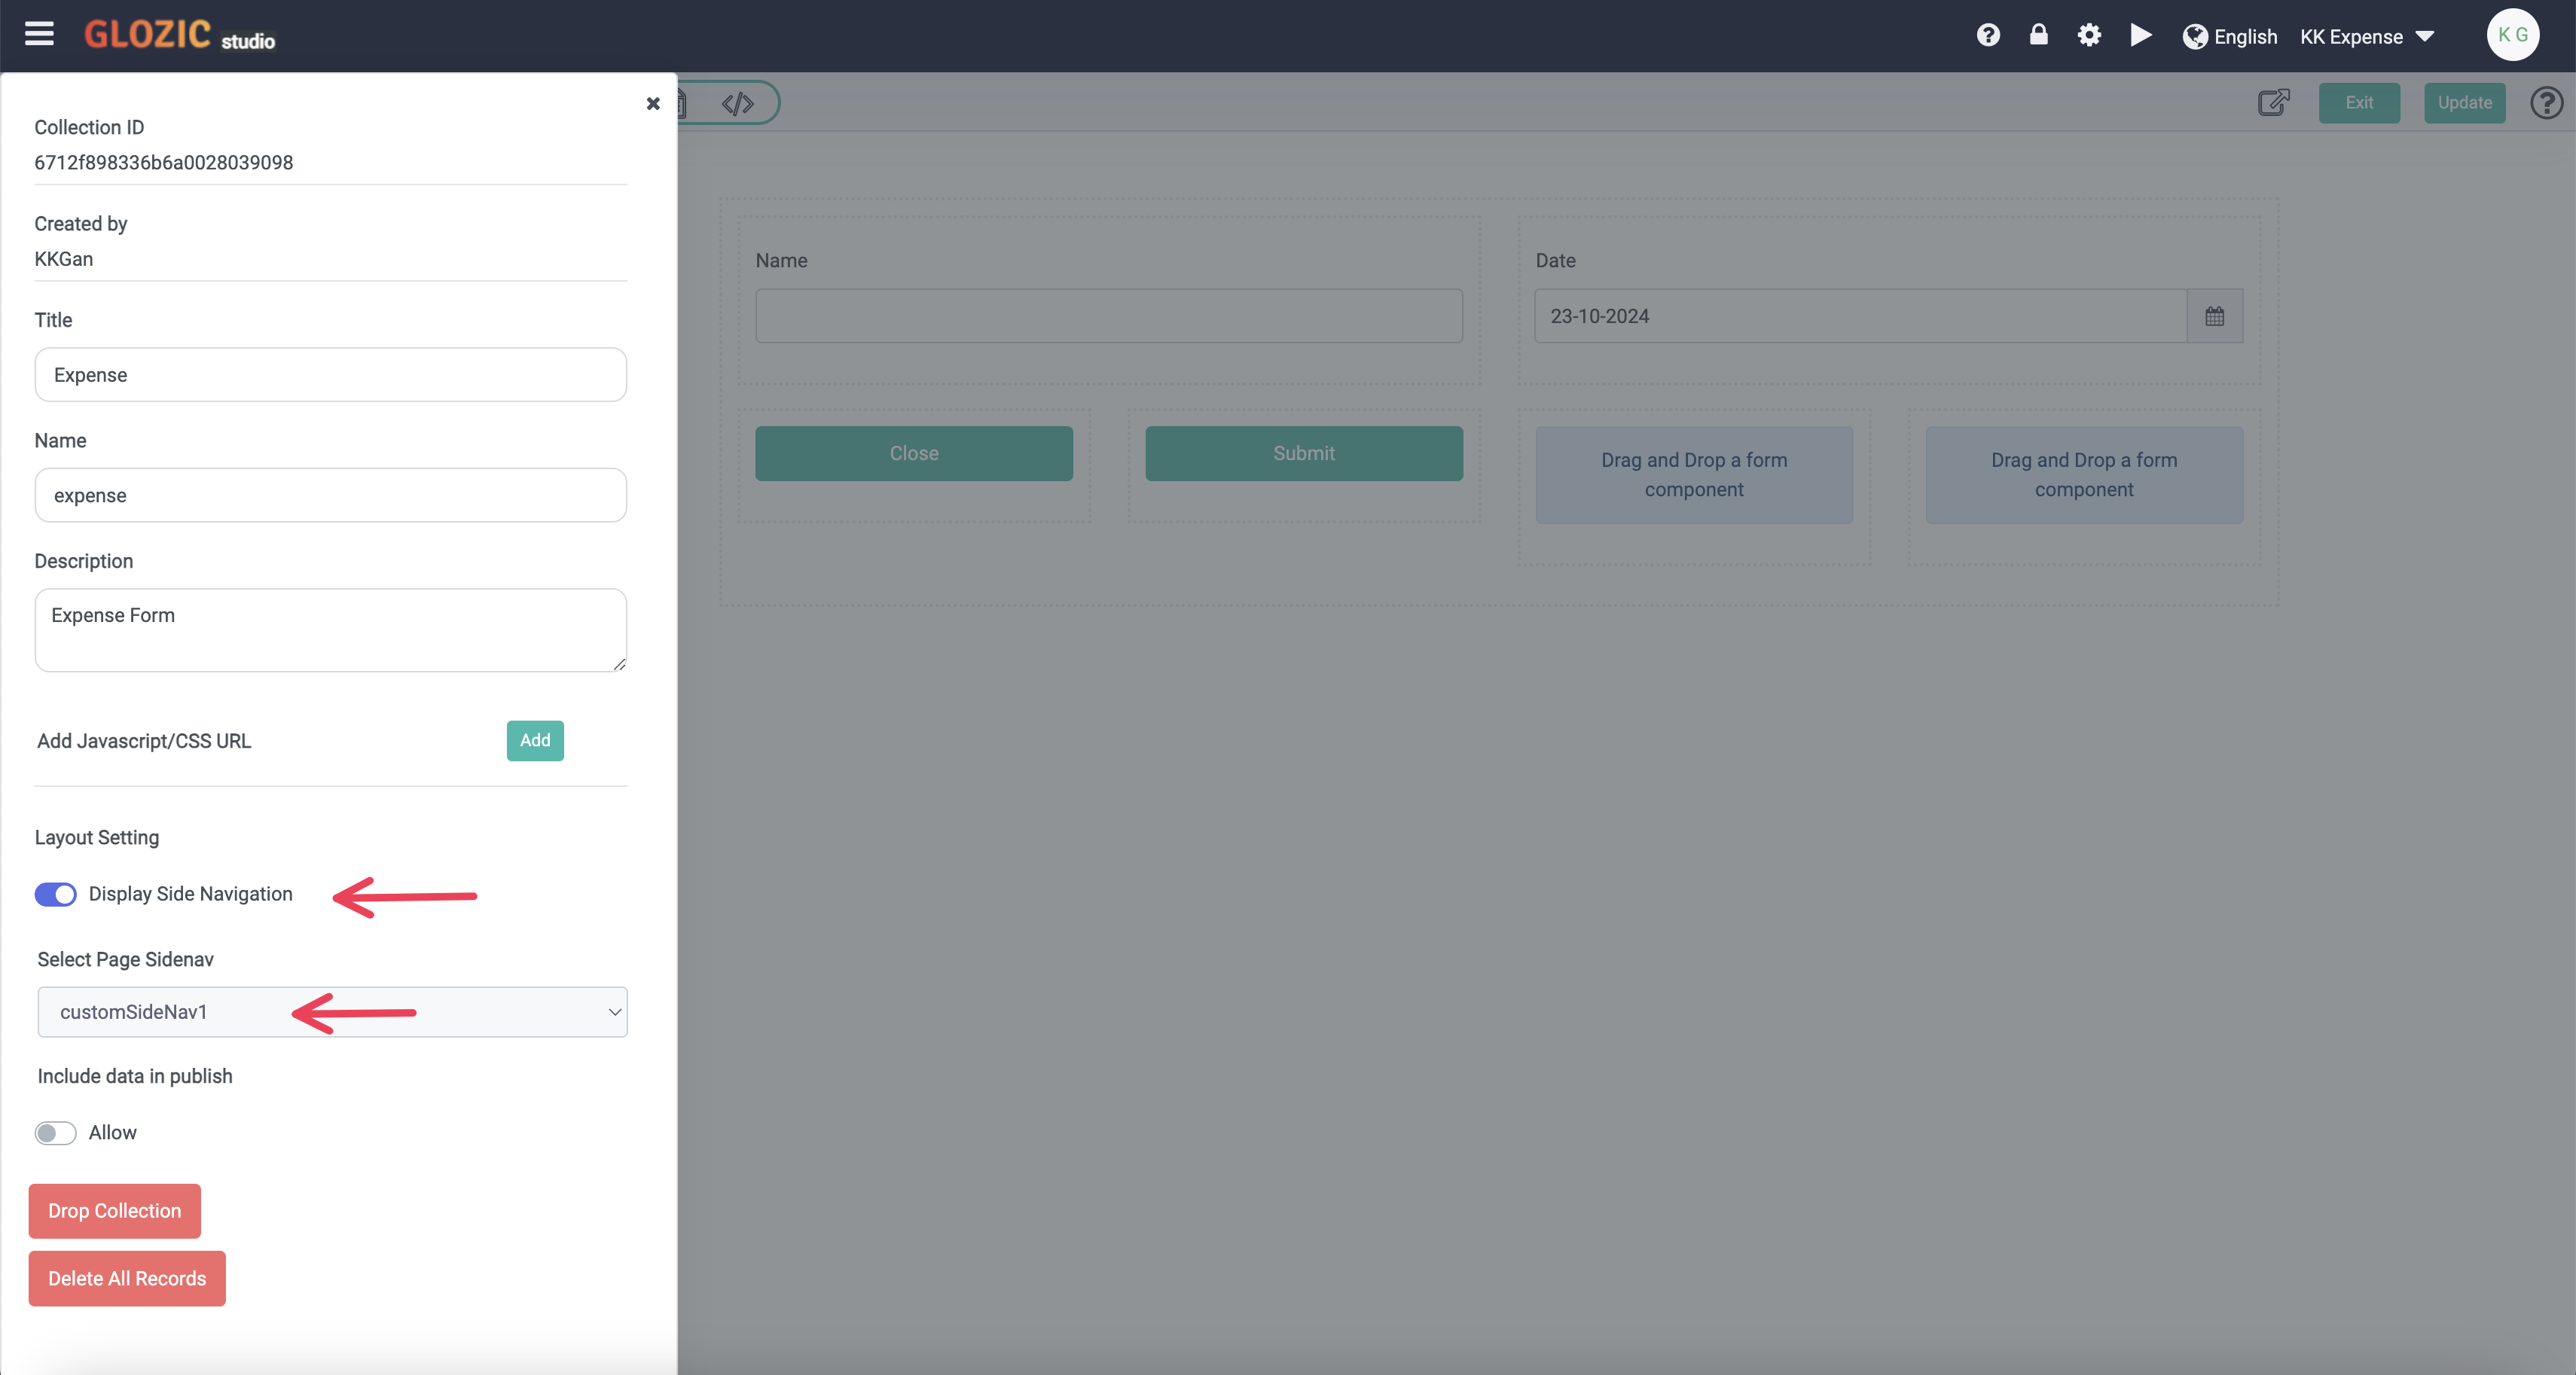Open the Select Page Sidenav dropdown
2576x1375 pixels.
[332, 1012]
